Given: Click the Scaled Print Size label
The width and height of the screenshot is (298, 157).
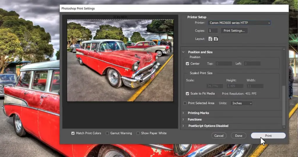Looking at the screenshot, I should (201, 73).
